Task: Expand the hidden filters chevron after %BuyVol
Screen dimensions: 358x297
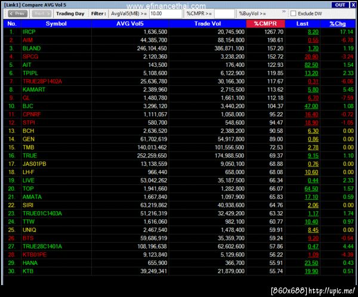Action: 283,11
